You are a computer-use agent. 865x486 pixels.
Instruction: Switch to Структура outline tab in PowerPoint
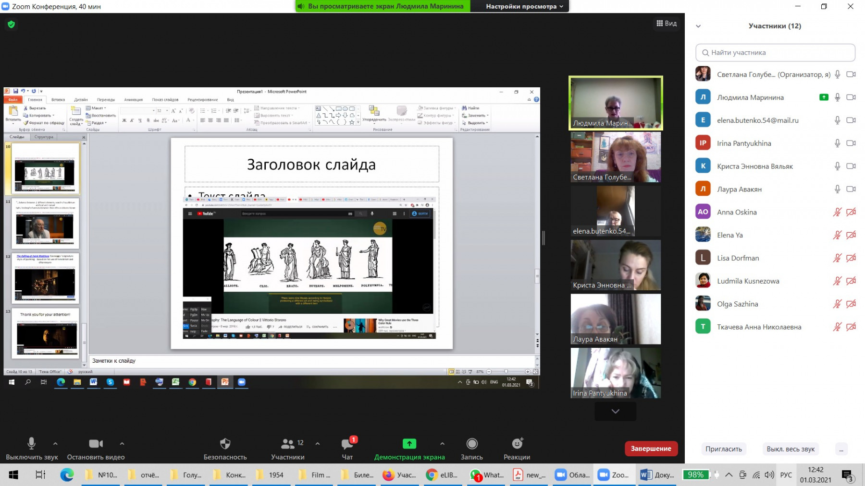pos(44,137)
